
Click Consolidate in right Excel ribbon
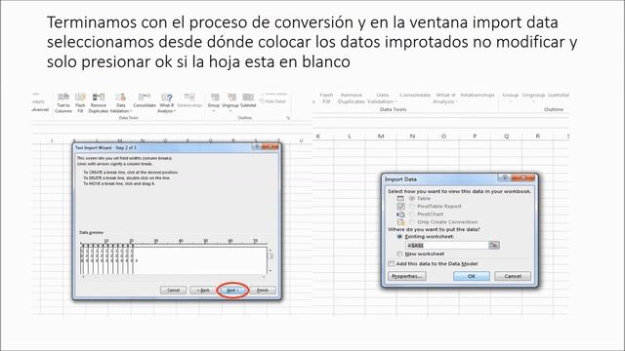coord(414,96)
